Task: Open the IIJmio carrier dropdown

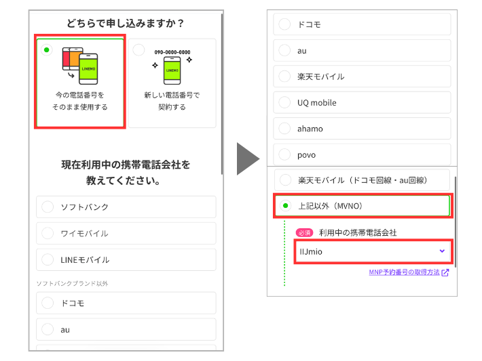Action: click(373, 251)
